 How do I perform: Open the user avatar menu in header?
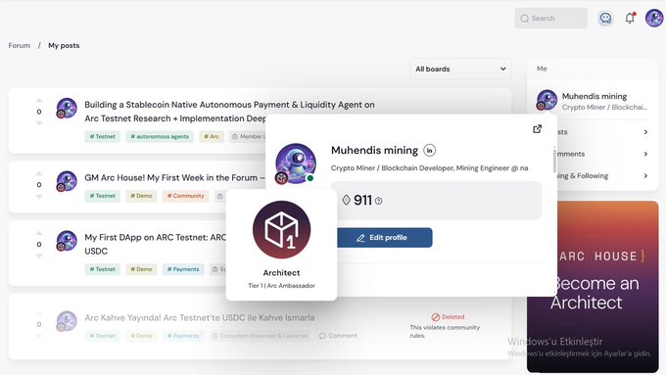[x=654, y=19]
